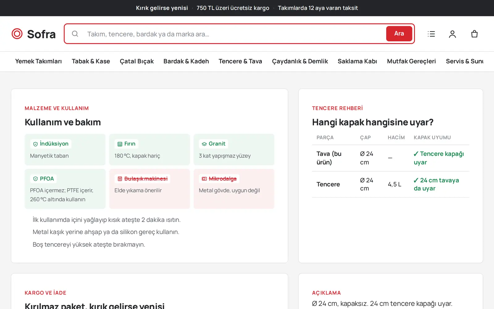Open Yemek Takımları category
The width and height of the screenshot is (494, 309).
[x=39, y=61]
